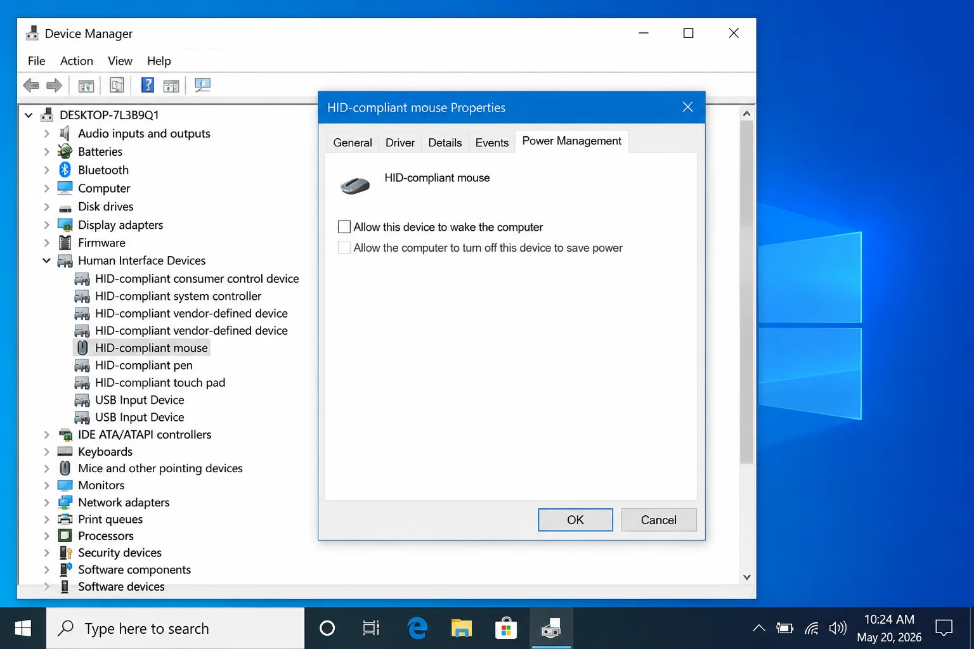Expand the Monitors node chevron
The image size is (974, 649).
(46, 485)
